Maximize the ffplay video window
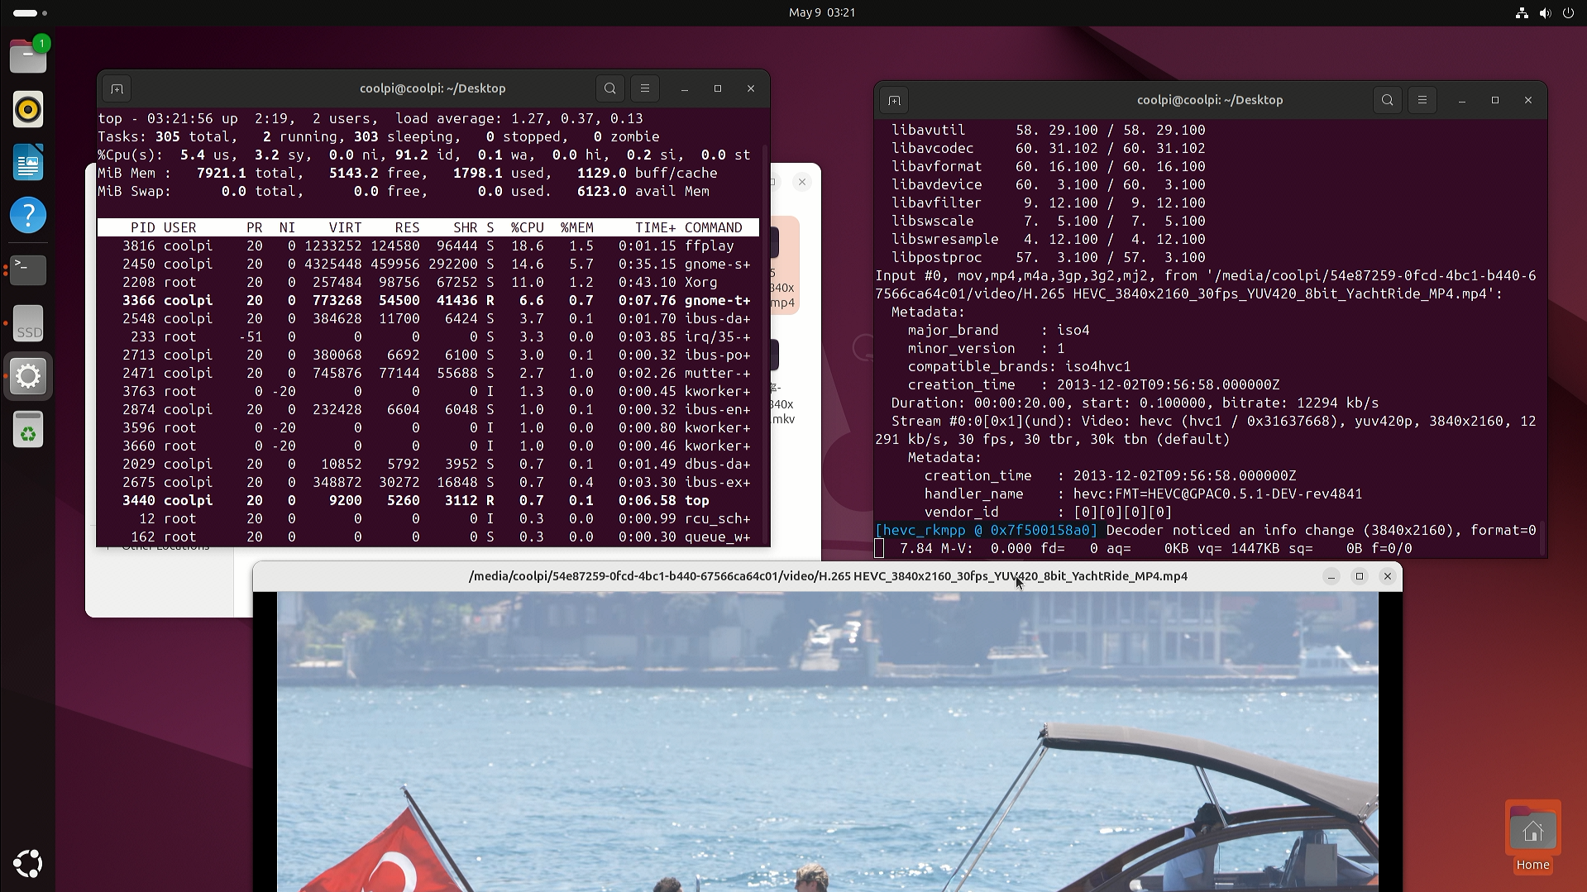 point(1360,576)
